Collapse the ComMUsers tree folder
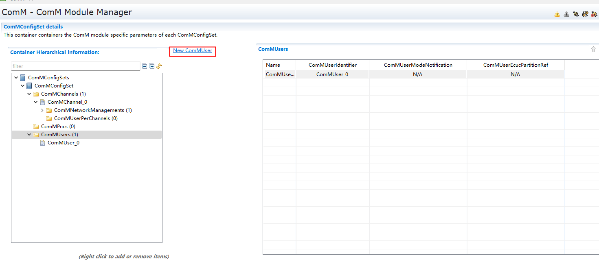 [29, 135]
